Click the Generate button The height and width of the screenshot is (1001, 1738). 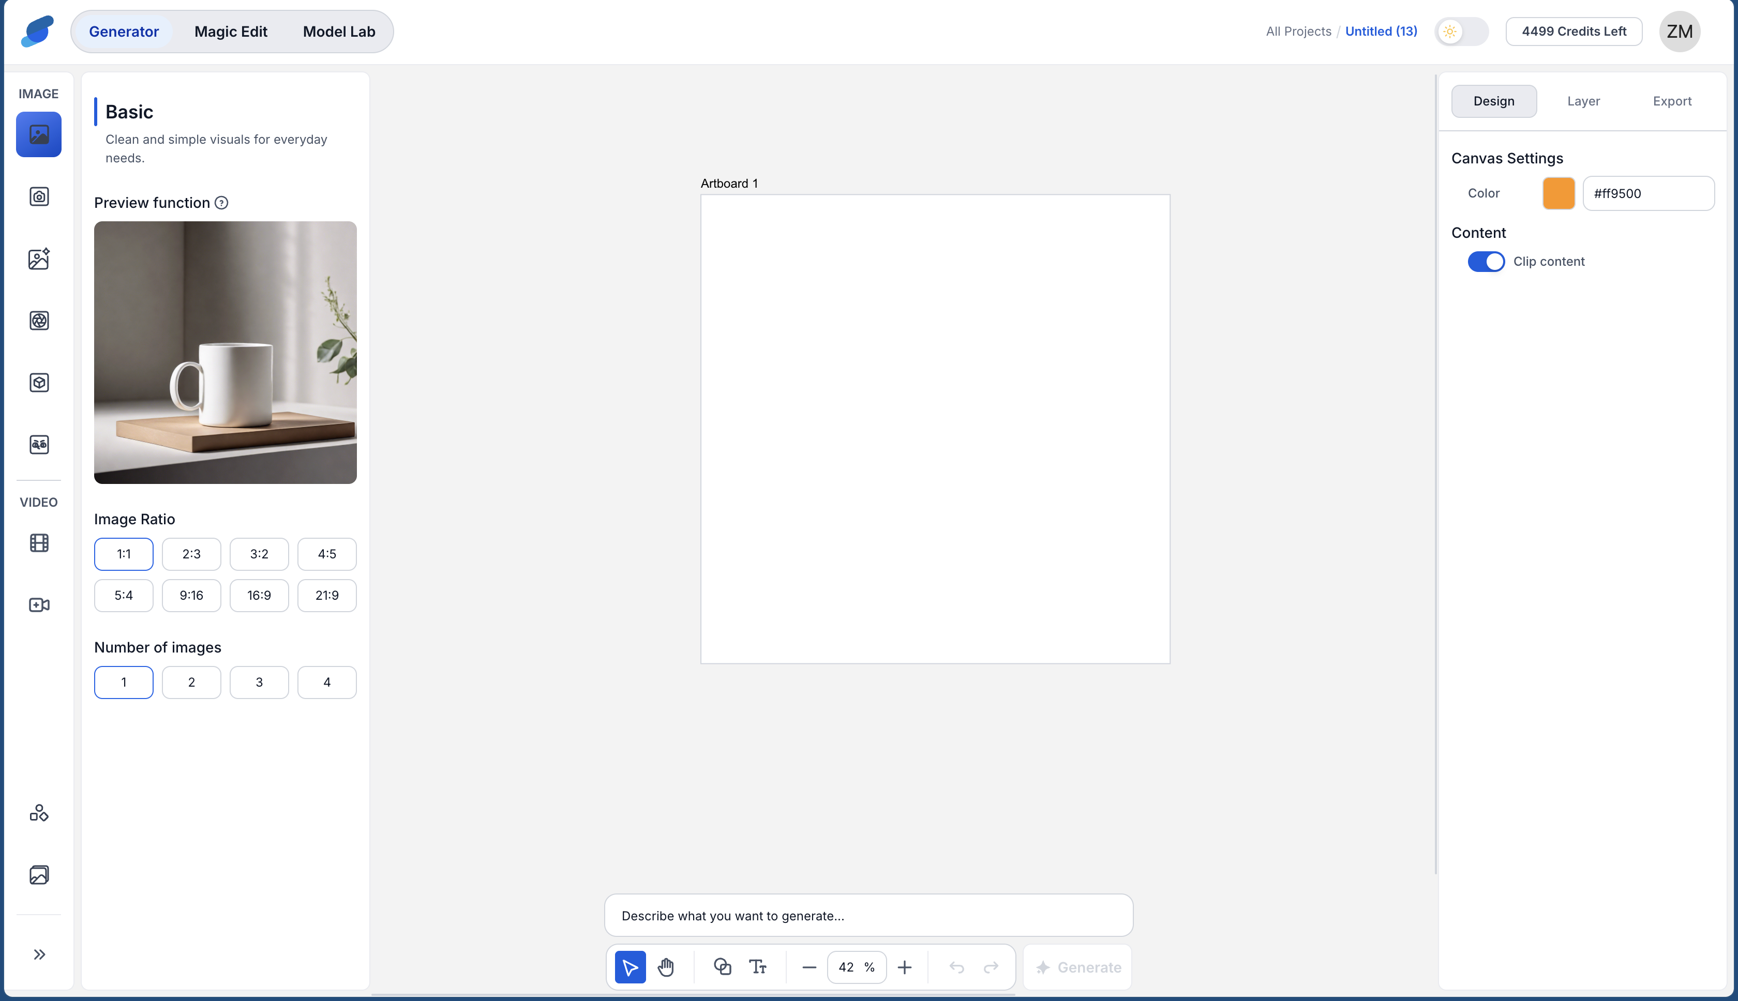pos(1078,967)
